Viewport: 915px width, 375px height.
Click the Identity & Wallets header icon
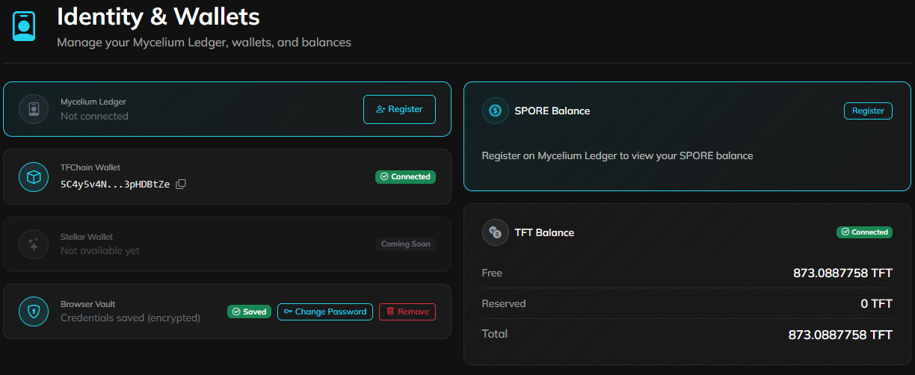click(x=24, y=26)
